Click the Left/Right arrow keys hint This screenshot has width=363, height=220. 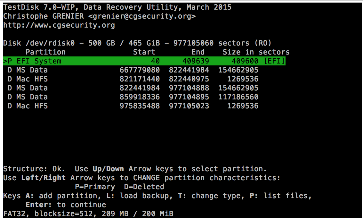(43, 178)
